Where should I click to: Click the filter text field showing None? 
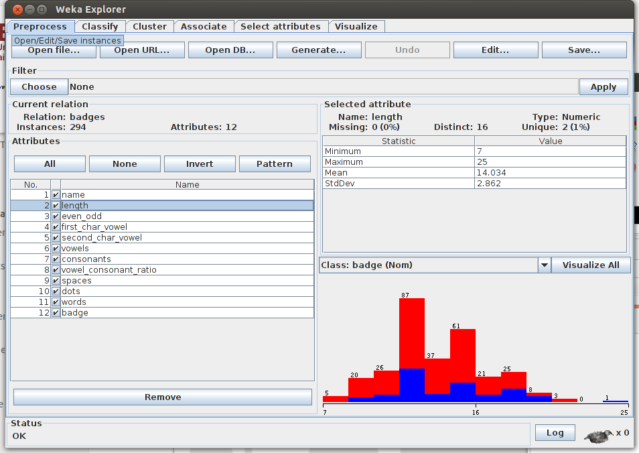click(x=323, y=87)
